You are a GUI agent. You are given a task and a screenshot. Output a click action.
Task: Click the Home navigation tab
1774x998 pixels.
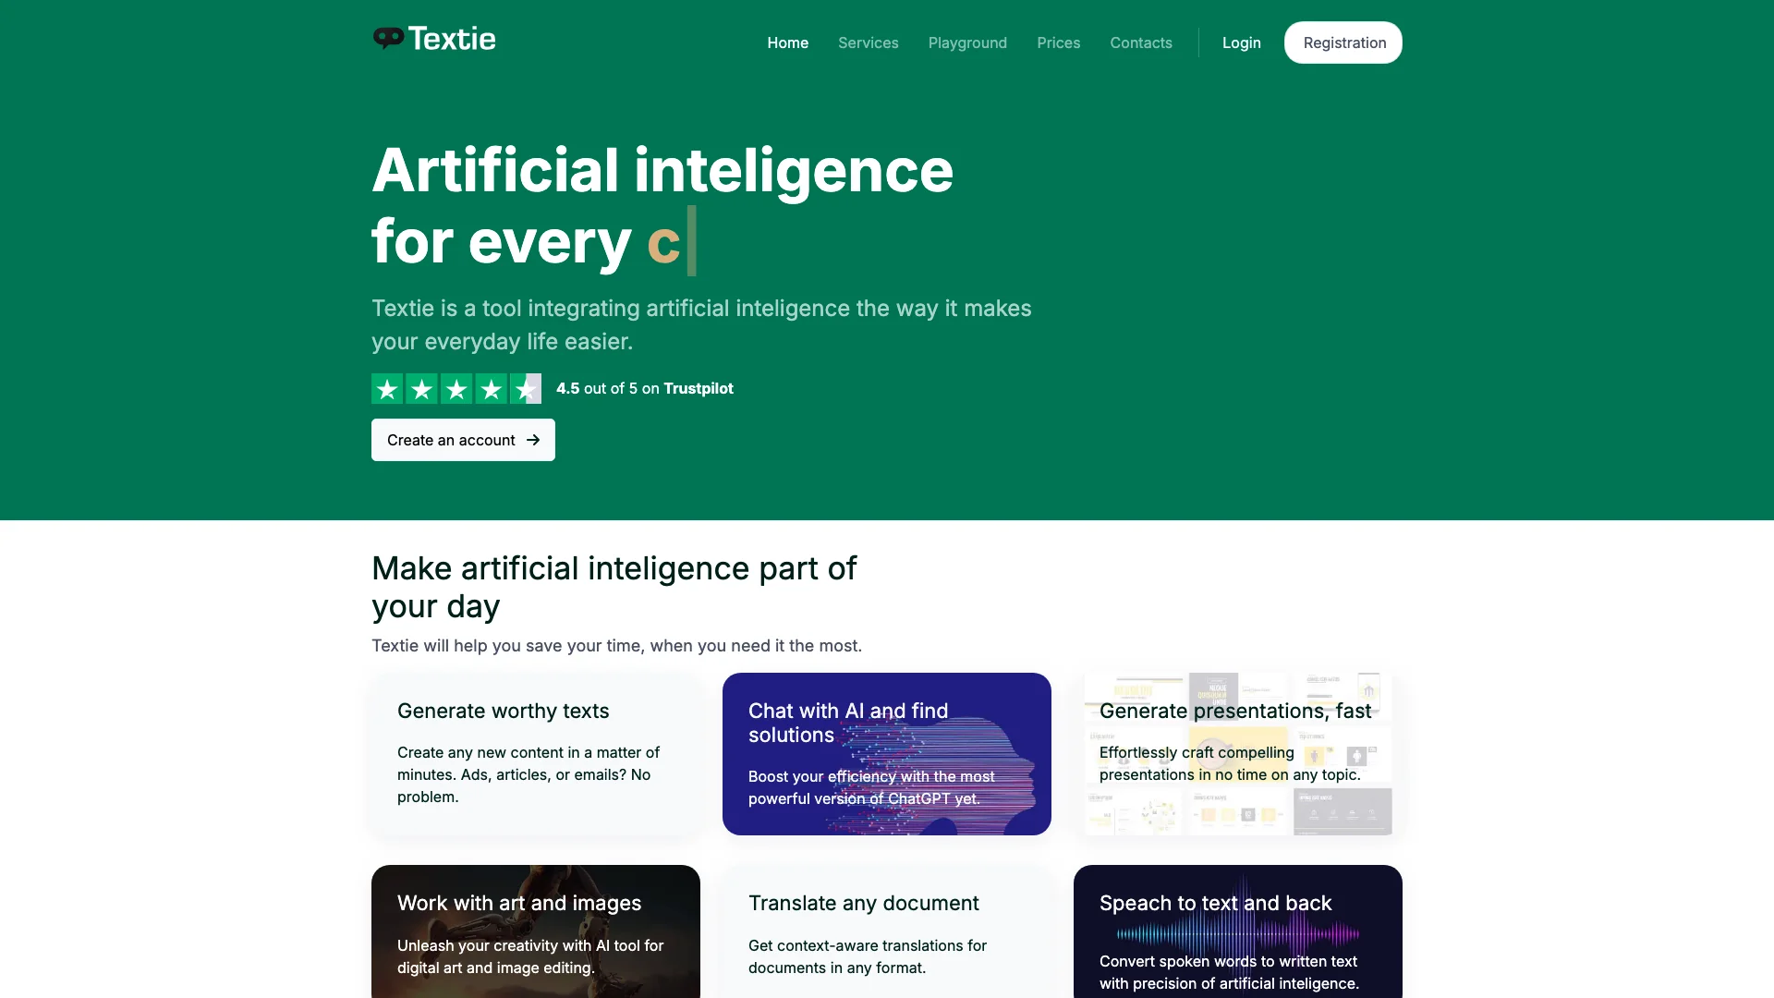click(787, 43)
